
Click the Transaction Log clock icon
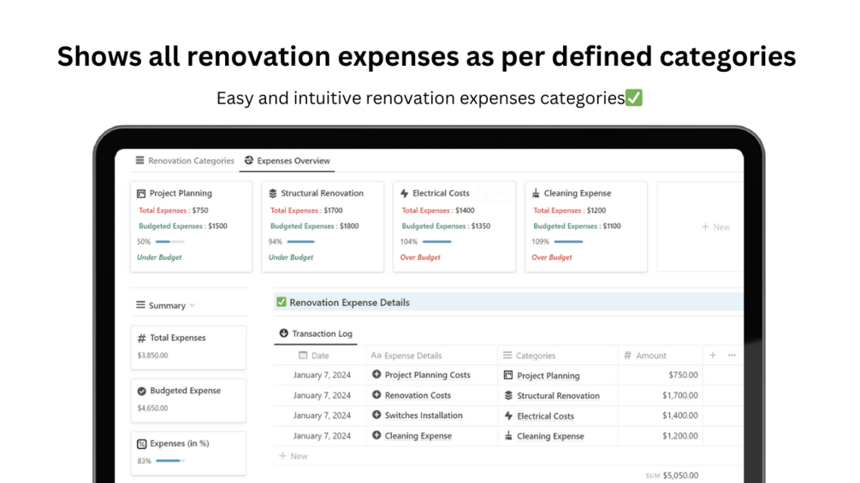pyautogui.click(x=283, y=333)
